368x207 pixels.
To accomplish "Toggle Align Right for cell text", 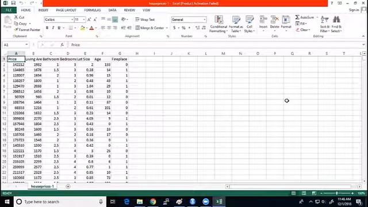I will coord(115,28).
